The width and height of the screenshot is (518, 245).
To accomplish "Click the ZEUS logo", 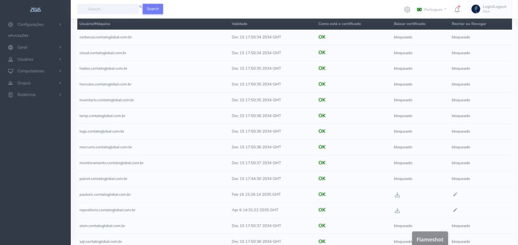I will coord(35,9).
